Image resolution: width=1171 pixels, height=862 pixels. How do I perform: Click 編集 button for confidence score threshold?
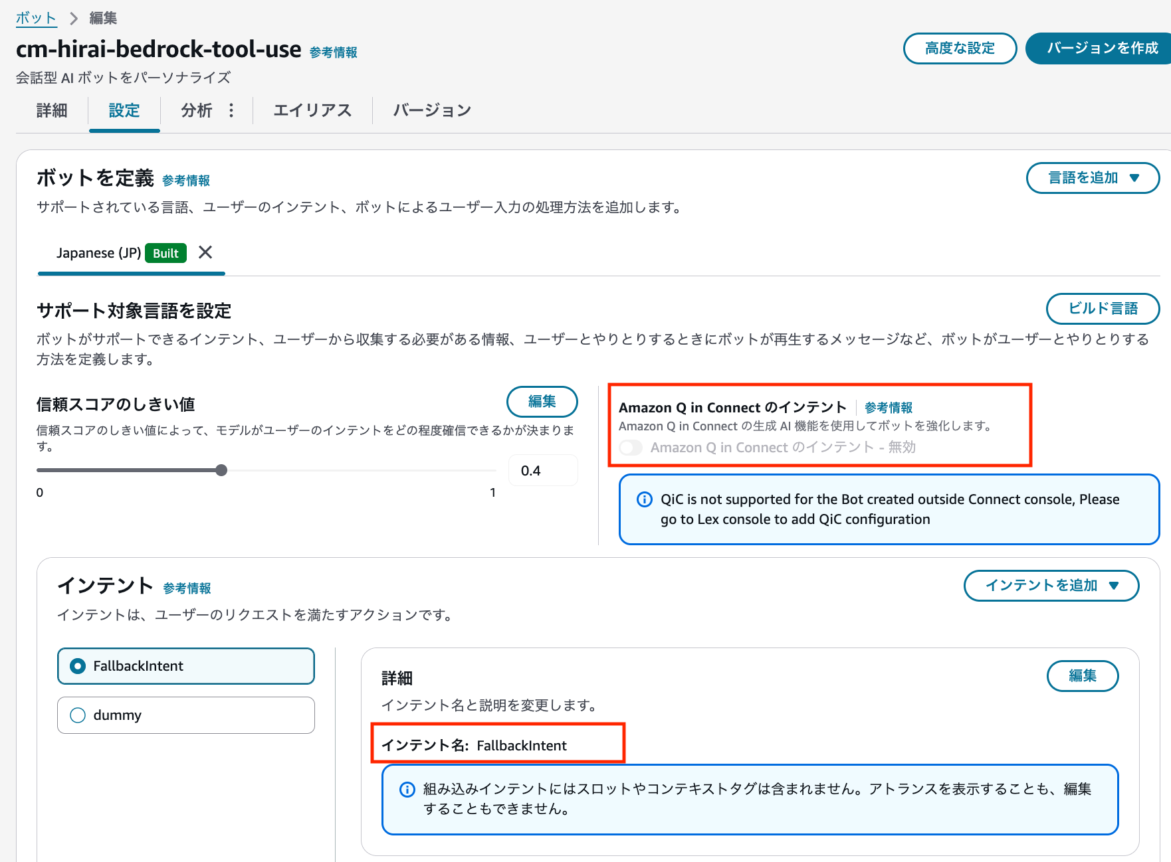[542, 402]
